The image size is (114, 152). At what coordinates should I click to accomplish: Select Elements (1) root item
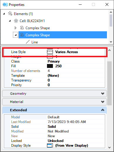coord(23,14)
